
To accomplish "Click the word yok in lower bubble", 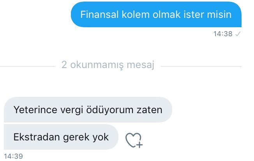I will coord(101,137).
